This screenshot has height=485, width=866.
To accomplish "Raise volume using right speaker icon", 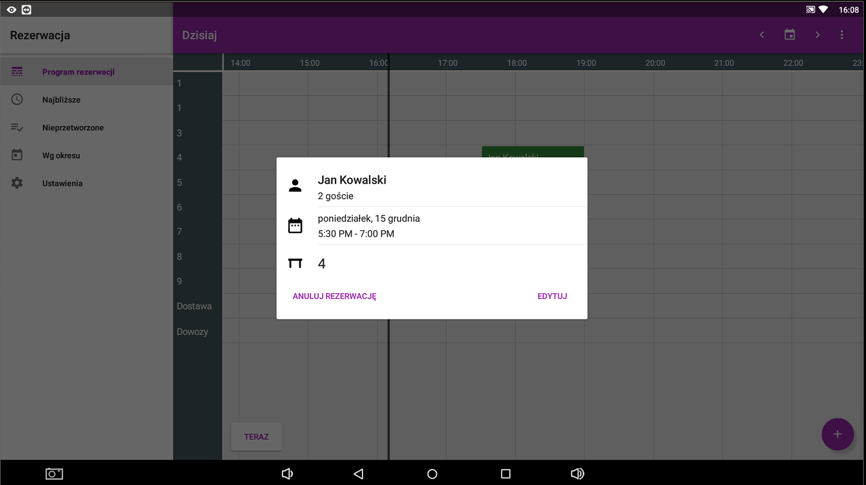I will click(x=577, y=474).
